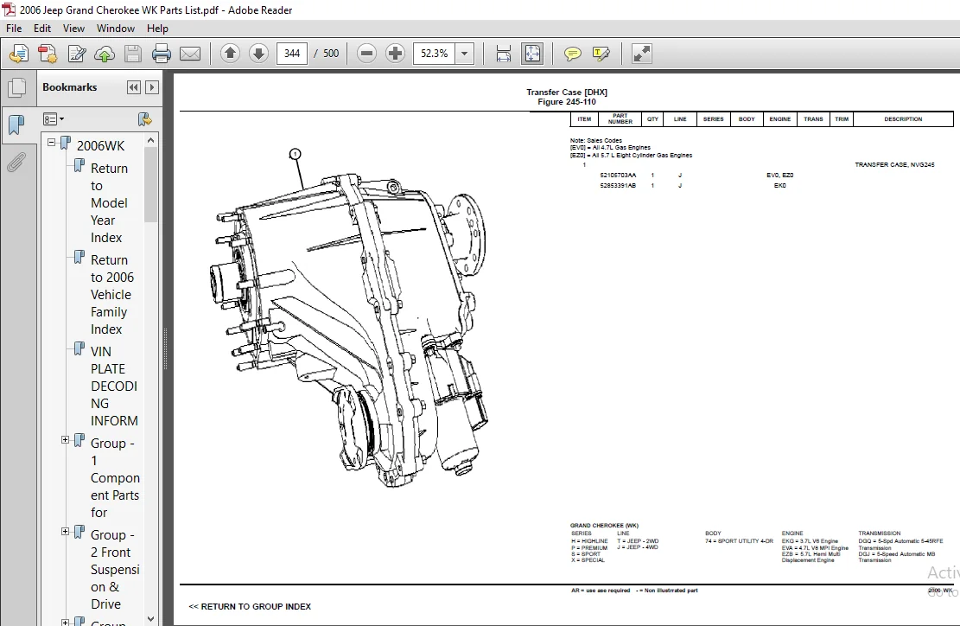Open the Attachments paperclip panel
Viewport: 960px width, 626px height.
pyautogui.click(x=16, y=163)
